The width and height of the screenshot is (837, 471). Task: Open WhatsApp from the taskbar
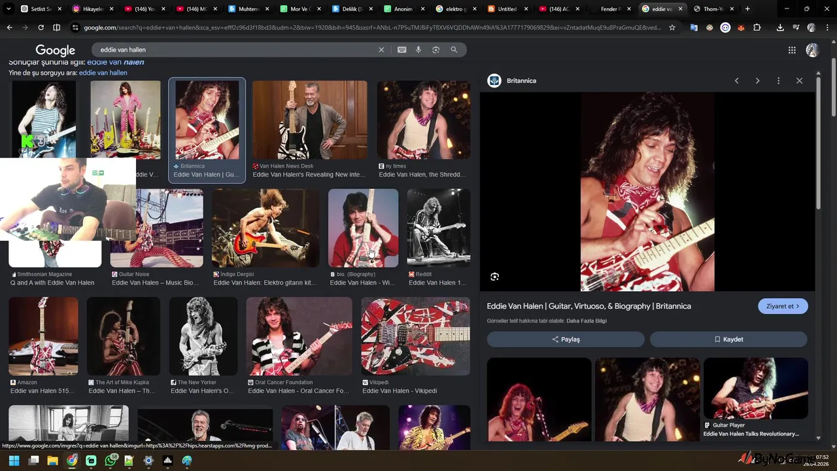110,461
